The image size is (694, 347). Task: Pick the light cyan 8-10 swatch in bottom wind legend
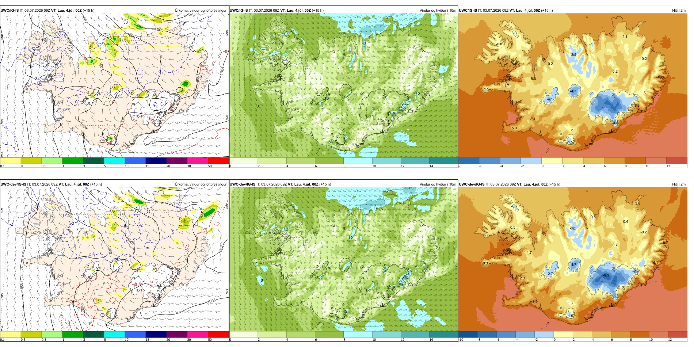[358, 334]
